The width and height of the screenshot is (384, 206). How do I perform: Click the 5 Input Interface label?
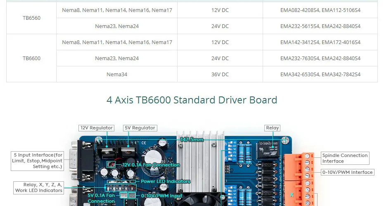(38, 161)
